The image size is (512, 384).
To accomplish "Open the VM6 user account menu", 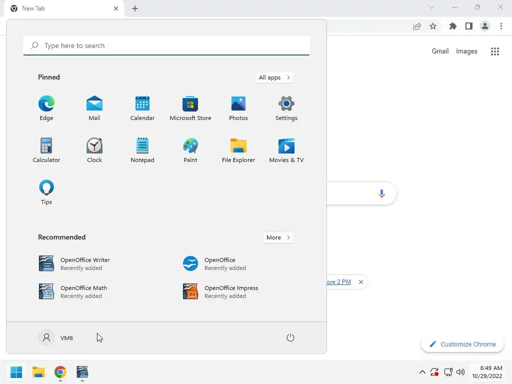I will click(56, 337).
